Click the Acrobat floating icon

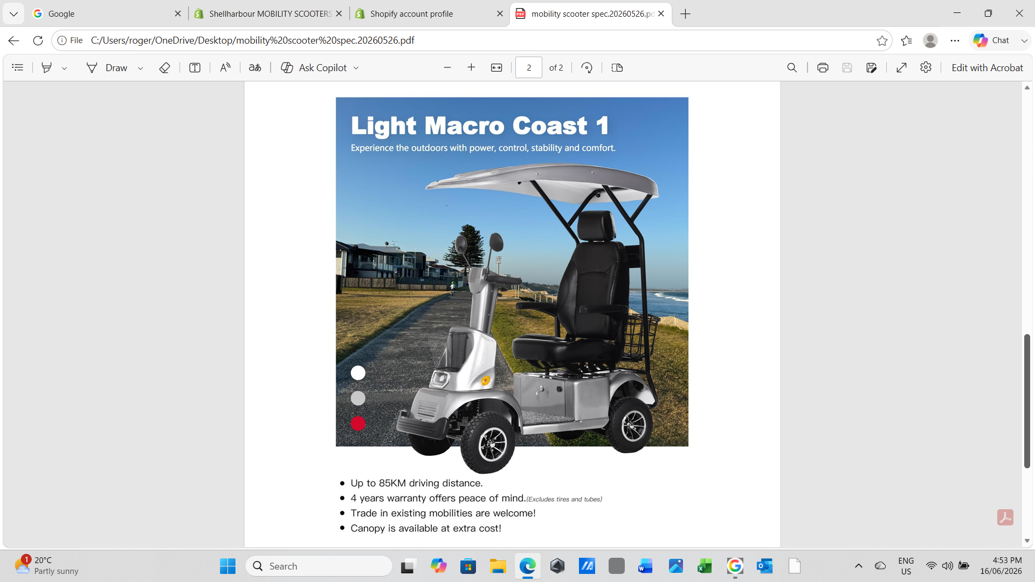click(x=1005, y=517)
